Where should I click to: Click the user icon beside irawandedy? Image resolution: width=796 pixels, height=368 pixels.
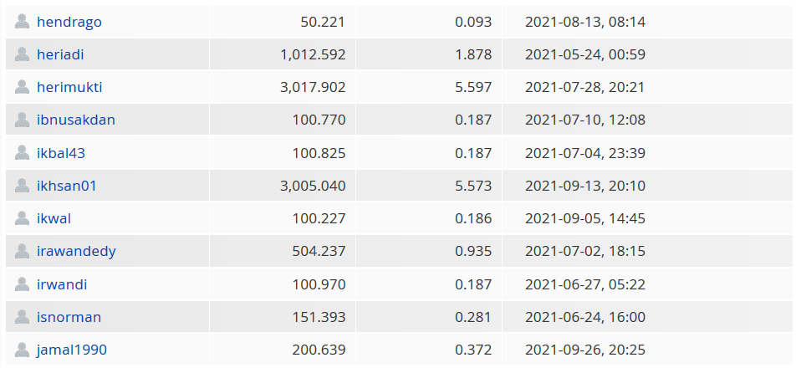(x=22, y=251)
